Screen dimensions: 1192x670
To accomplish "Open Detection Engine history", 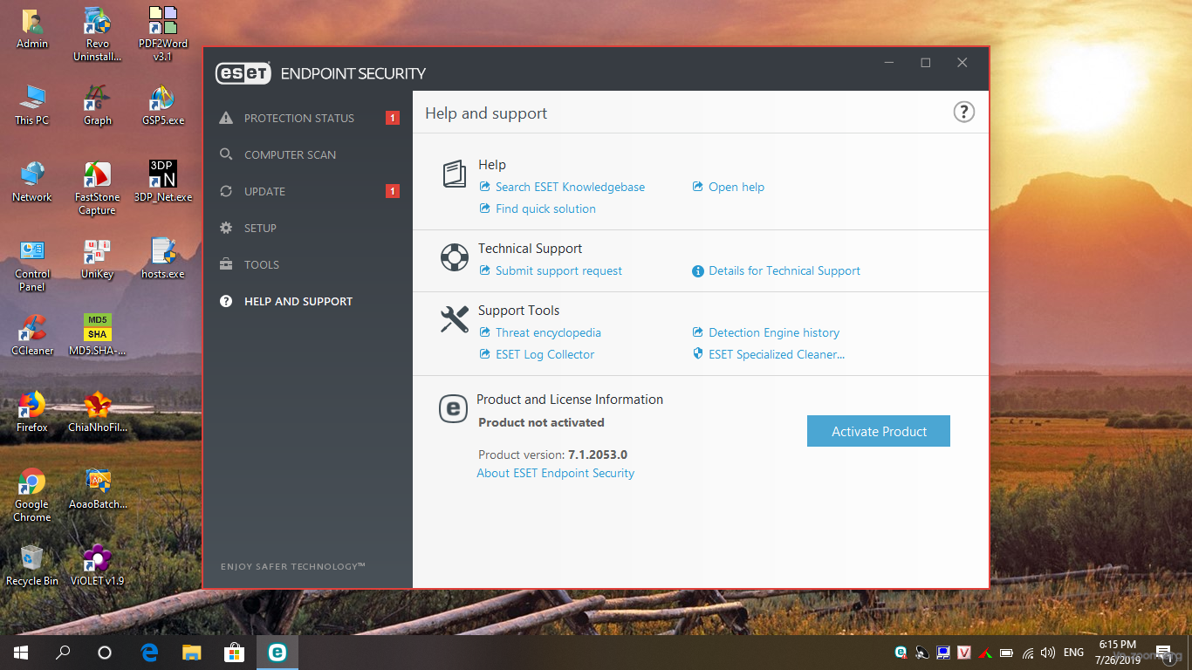I will pyautogui.click(x=773, y=333).
